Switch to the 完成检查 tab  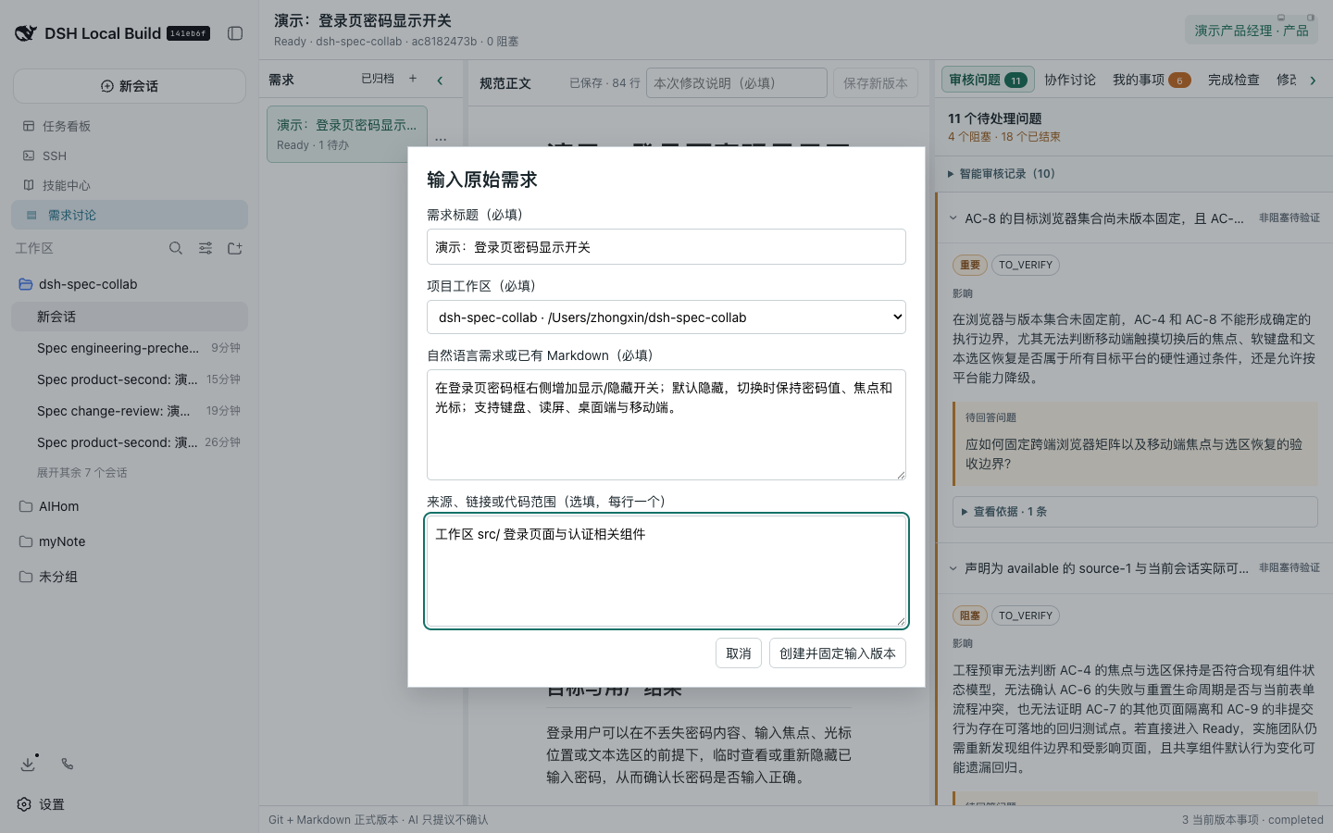(x=1233, y=81)
